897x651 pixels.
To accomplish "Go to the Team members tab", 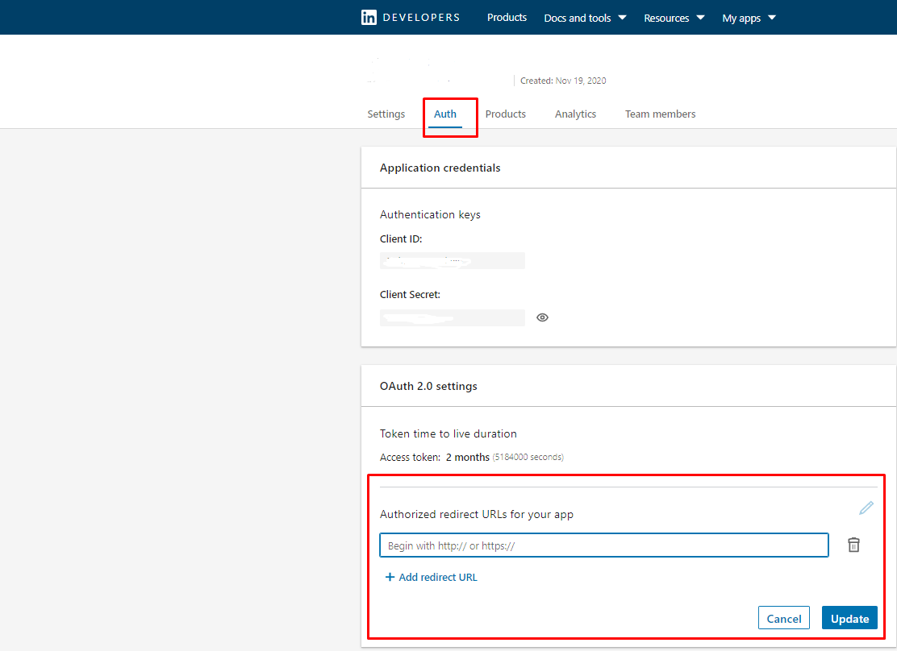I will pyautogui.click(x=660, y=114).
